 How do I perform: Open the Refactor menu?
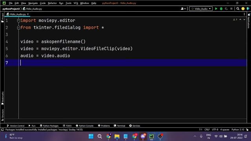click(x=52, y=3)
